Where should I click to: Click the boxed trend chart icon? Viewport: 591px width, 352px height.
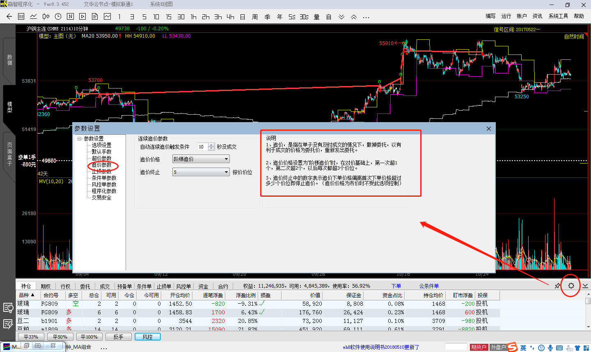[107, 17]
